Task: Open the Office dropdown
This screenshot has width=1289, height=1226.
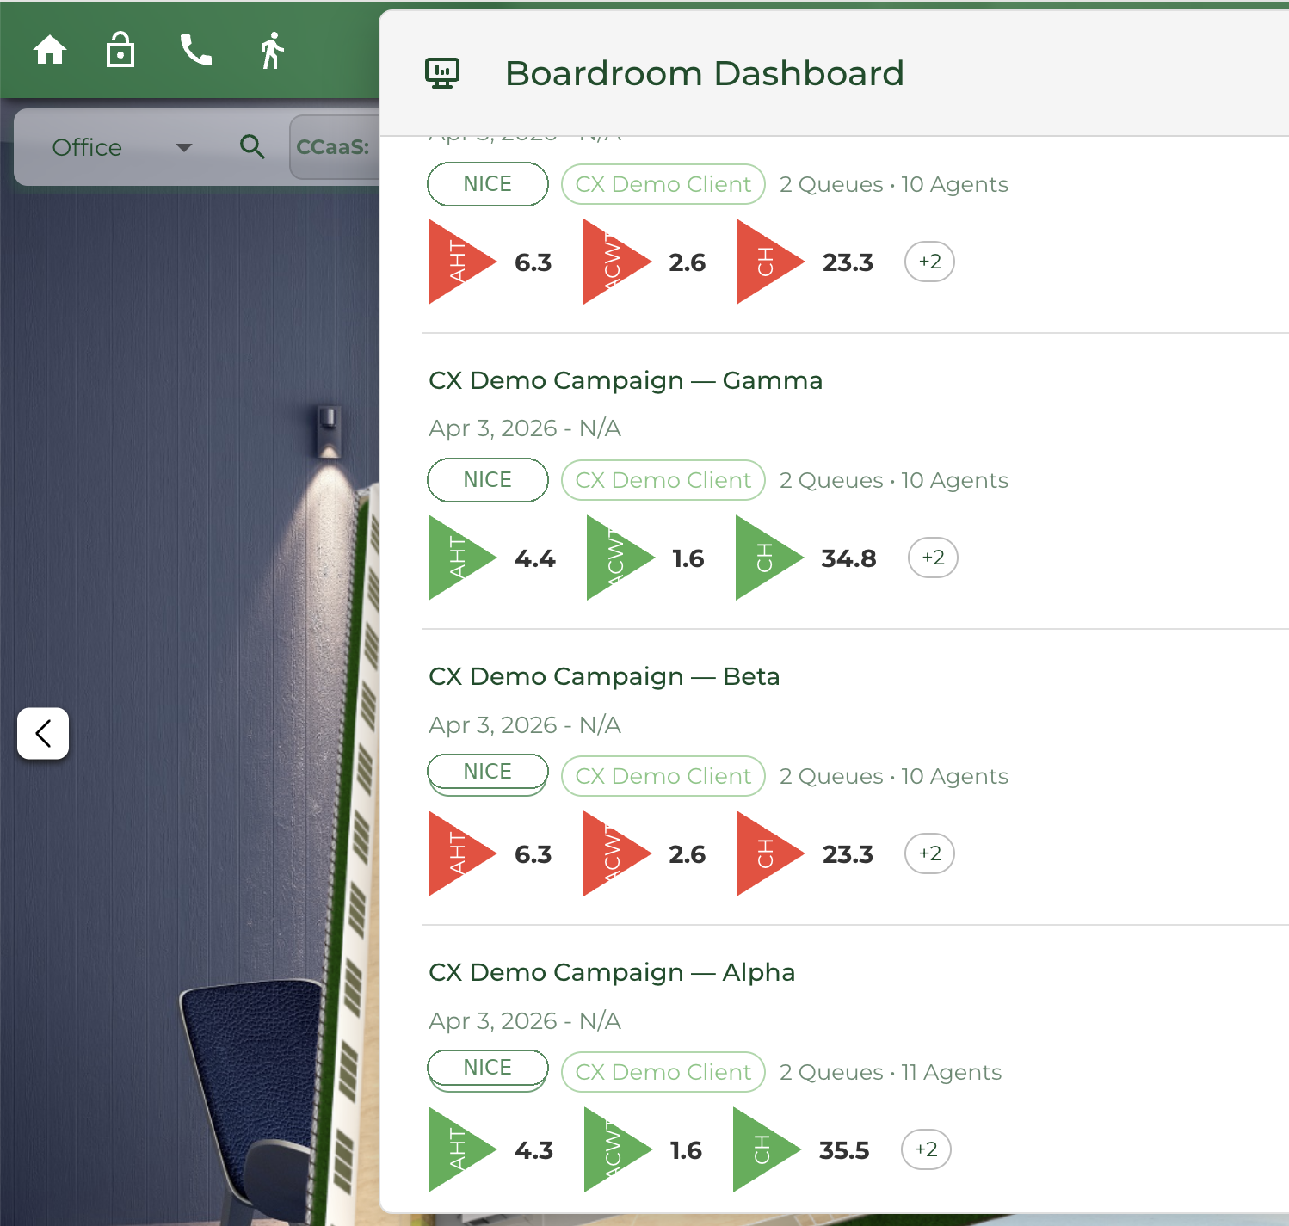Action: pos(121,147)
